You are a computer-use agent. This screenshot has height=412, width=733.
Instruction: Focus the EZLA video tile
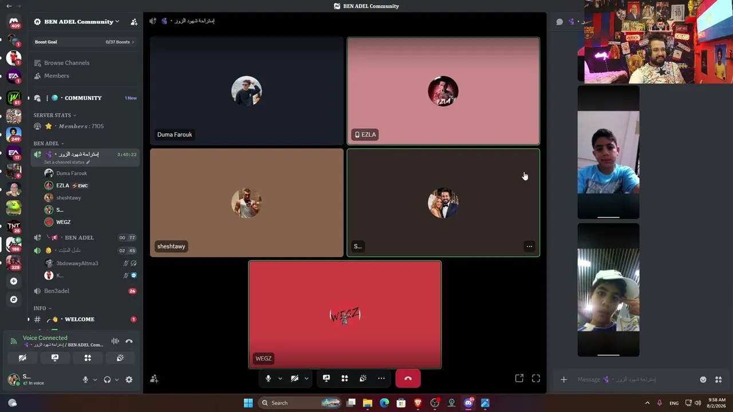pos(443,91)
